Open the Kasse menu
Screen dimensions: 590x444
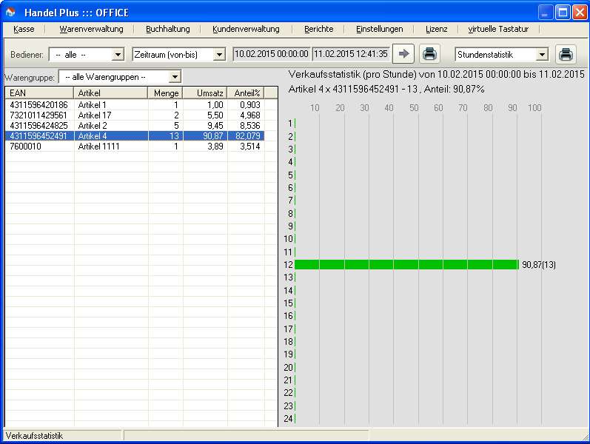(24, 29)
